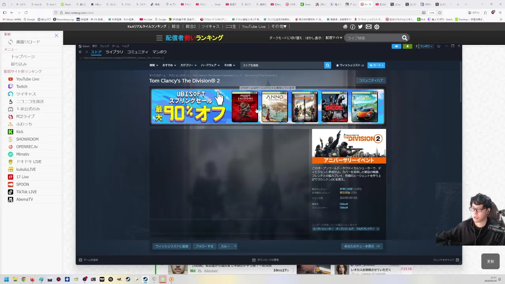Image resolution: width=505 pixels, height=284 pixels.
Task: Open the Anno game sale tile
Action: pos(275,106)
